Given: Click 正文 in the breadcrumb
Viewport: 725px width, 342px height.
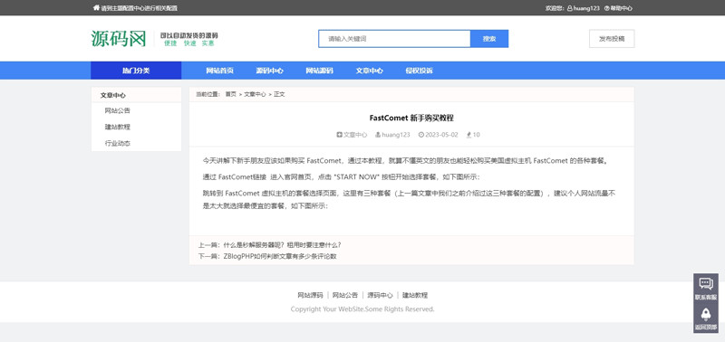Looking at the screenshot, I should [x=279, y=94].
